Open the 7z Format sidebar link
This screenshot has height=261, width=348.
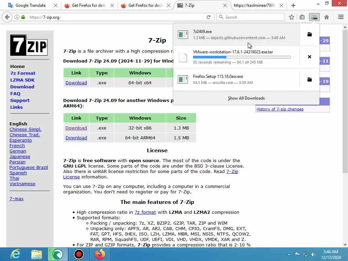(23, 73)
